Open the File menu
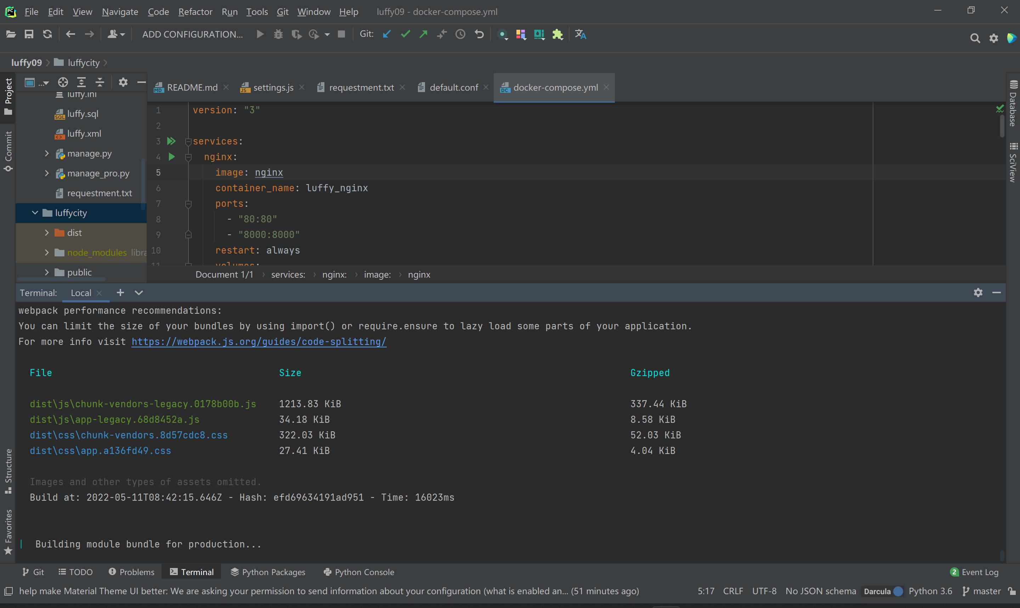 click(32, 11)
